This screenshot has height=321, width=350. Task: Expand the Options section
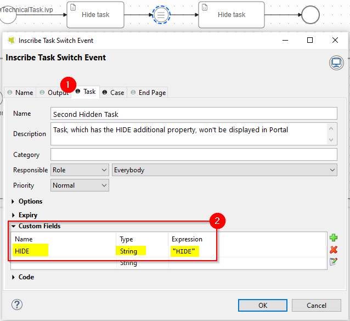coord(30,201)
